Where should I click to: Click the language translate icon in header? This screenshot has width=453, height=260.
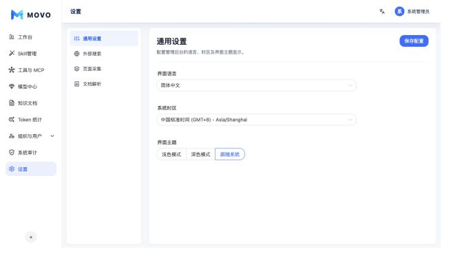(x=382, y=12)
